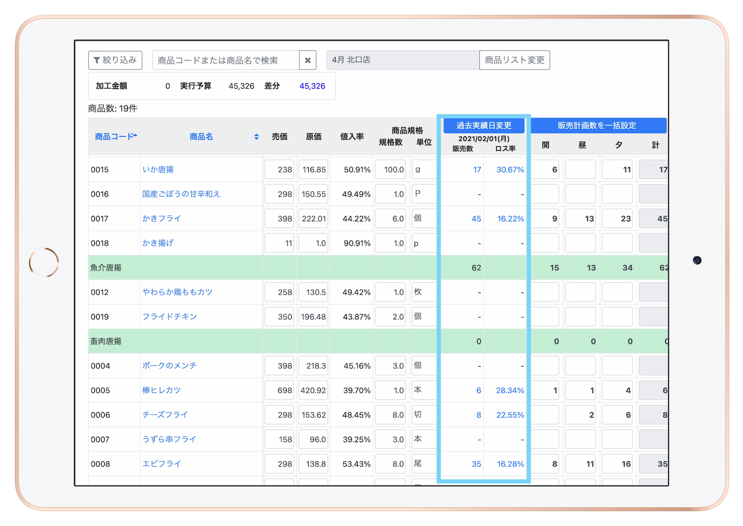
Task: Click the 売価 field showing 11 for かき揚げ
Action: [x=280, y=243]
